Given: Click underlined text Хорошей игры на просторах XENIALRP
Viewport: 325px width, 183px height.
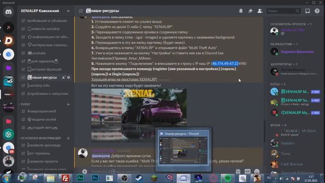Looking at the screenshot, I should pyautogui.click(x=124, y=79).
